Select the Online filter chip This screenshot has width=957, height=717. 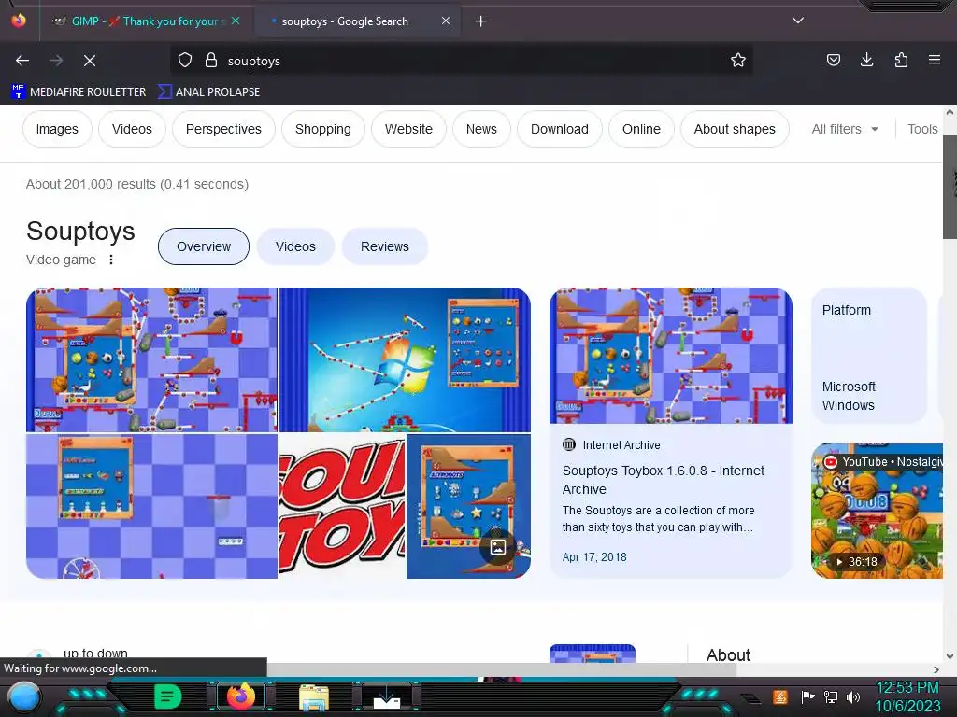641,129
